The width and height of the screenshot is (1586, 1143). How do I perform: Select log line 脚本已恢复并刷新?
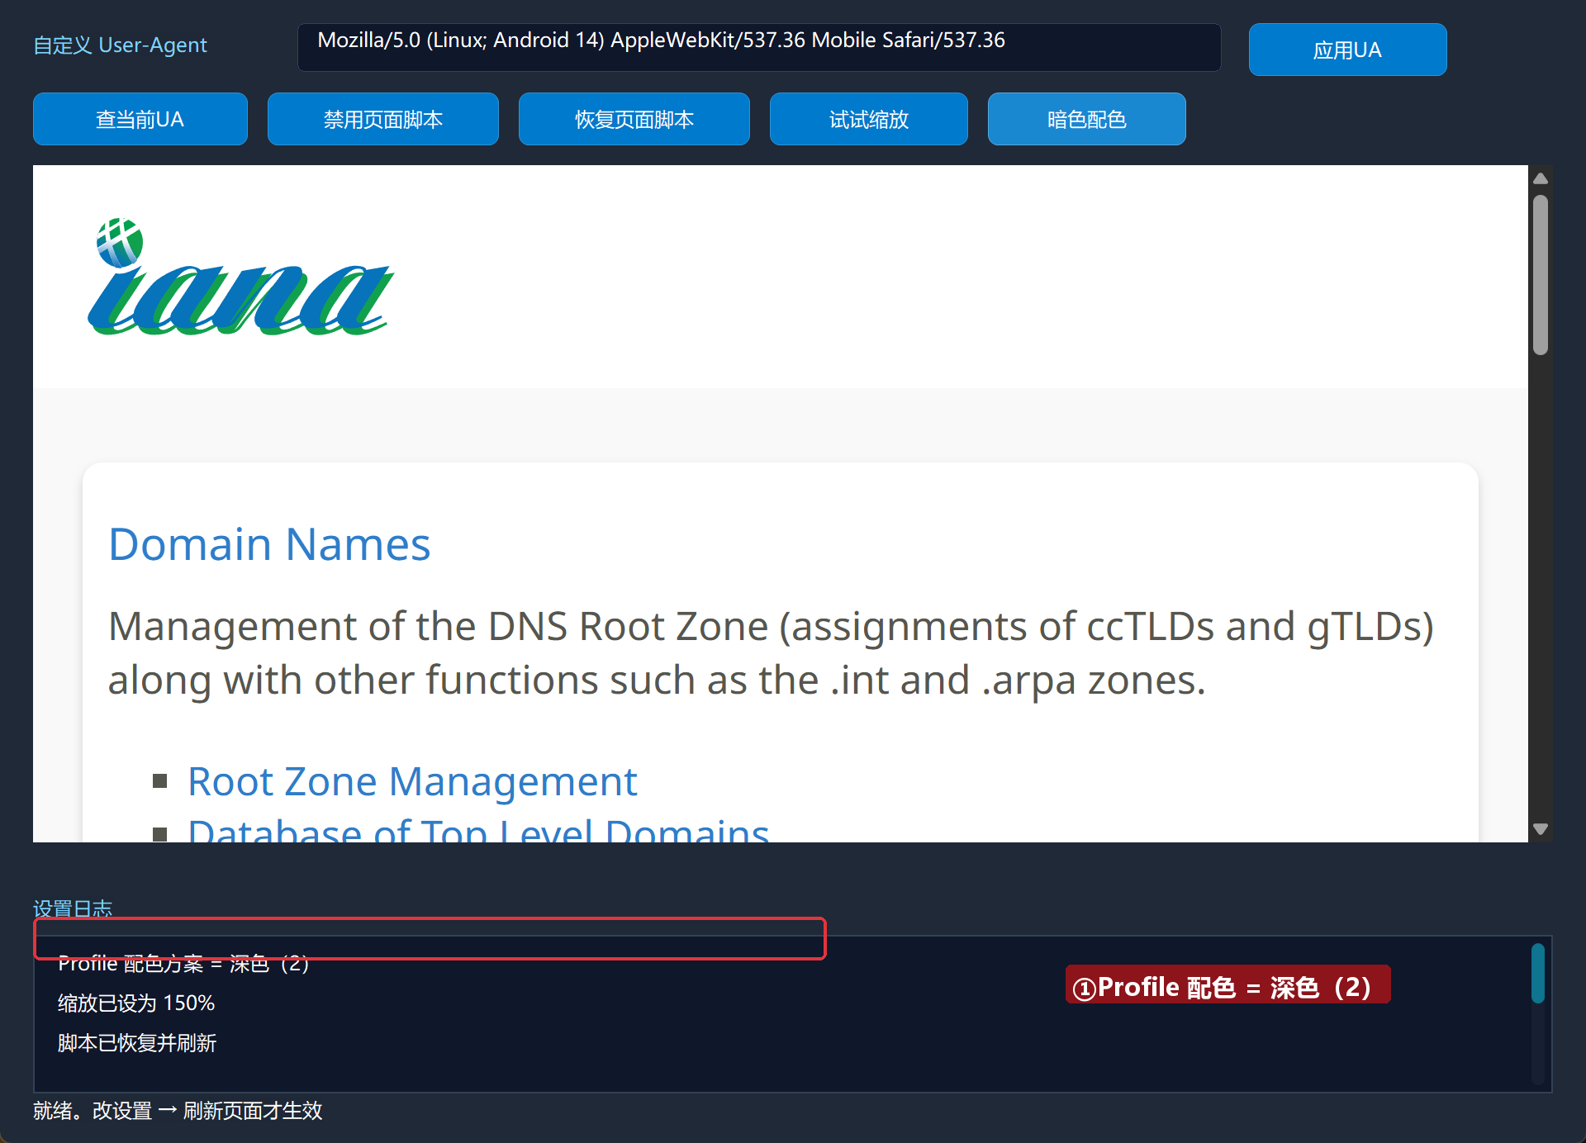tap(137, 1043)
